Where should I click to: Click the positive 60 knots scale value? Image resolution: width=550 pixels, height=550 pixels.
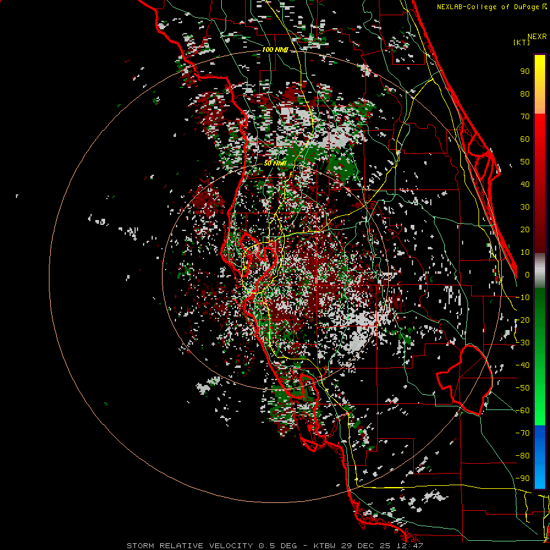pos(525,139)
